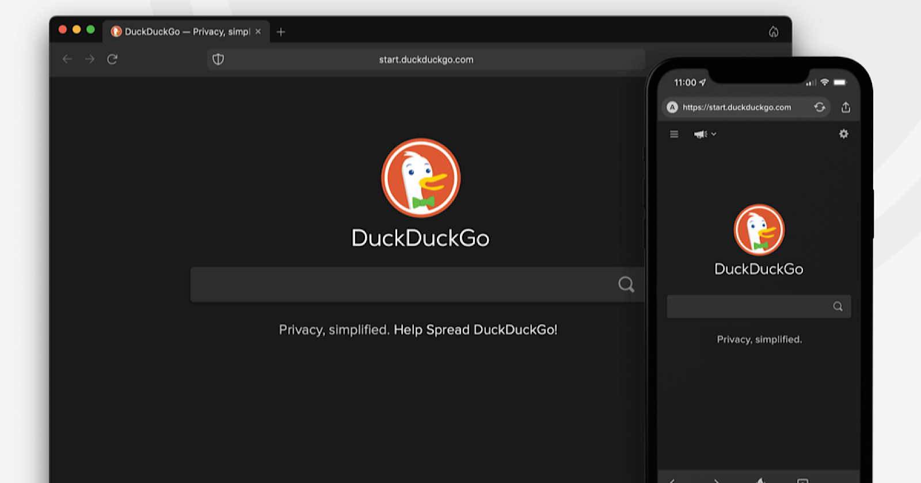Tap the reload icon in phone address bar
This screenshot has height=483, width=921.
click(x=820, y=108)
